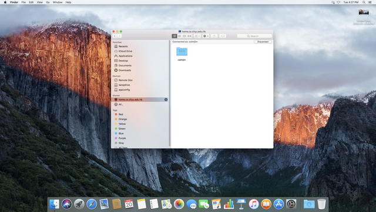Open Photos from the Dock

tap(179, 204)
